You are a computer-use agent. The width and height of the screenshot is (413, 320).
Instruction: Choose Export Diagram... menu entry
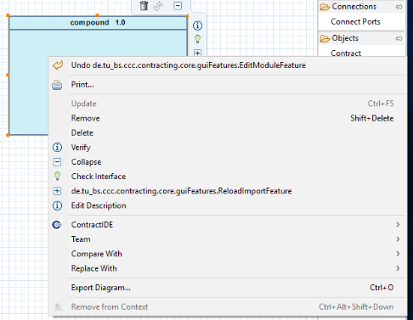coord(228,288)
